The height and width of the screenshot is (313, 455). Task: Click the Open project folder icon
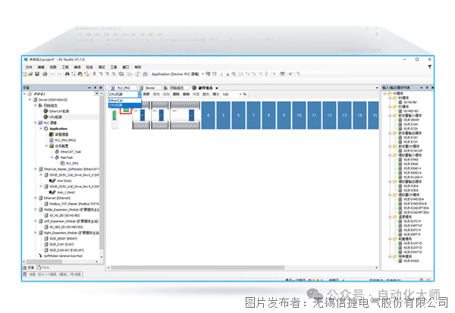pos(30,74)
